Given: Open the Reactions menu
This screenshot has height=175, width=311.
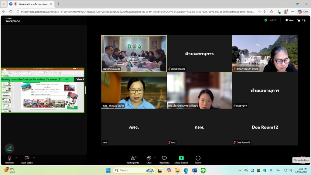Looking at the screenshot, I should [164, 159].
